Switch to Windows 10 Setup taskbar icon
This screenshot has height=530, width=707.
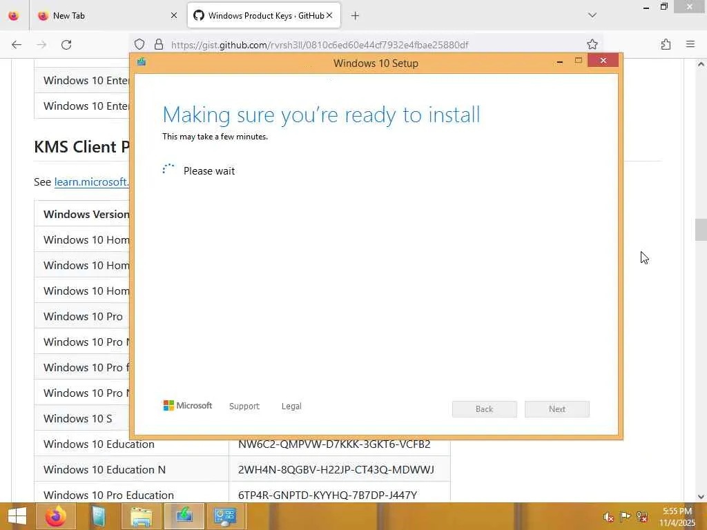click(x=184, y=516)
